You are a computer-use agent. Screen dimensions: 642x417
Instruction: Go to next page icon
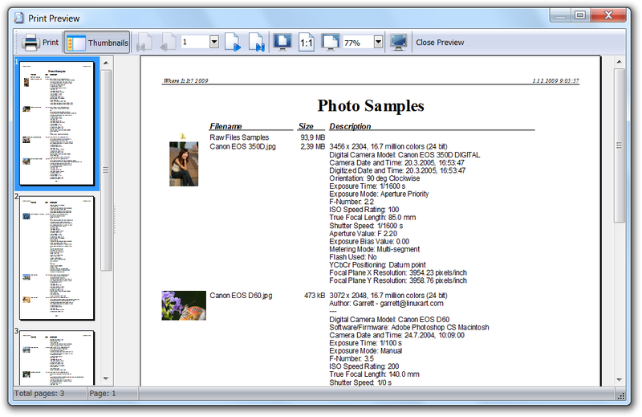233,43
